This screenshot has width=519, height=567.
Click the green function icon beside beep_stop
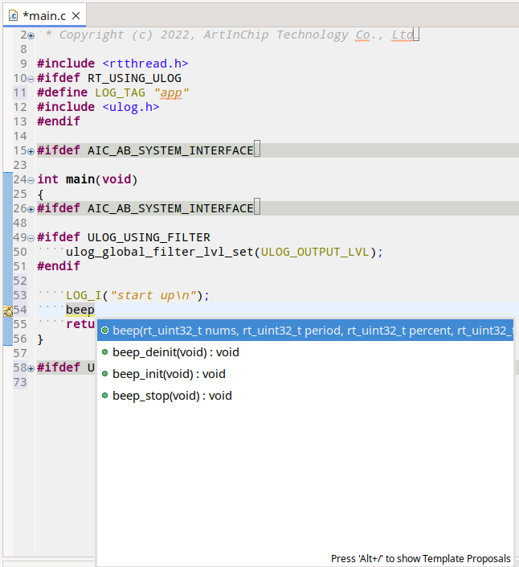coord(104,395)
